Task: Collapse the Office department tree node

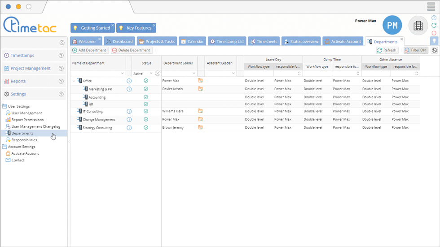Action: (x=74, y=81)
